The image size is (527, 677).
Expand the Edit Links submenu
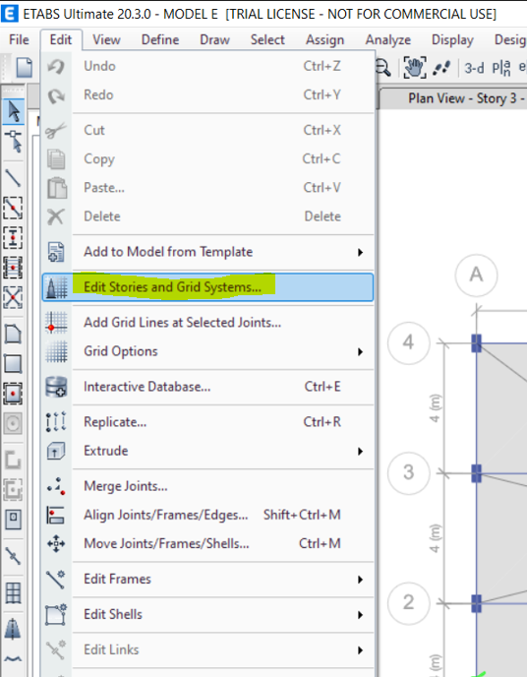207,649
